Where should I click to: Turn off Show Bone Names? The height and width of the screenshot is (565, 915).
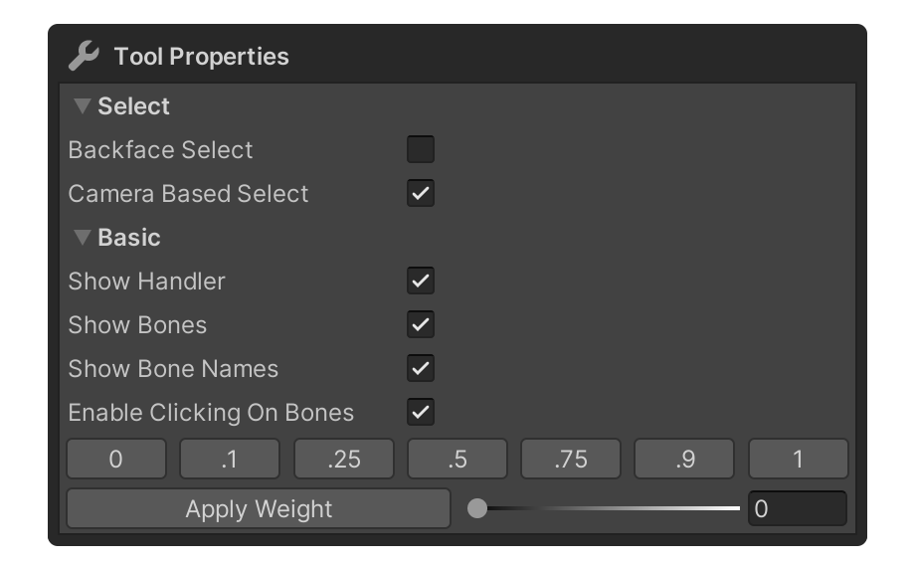coord(421,369)
